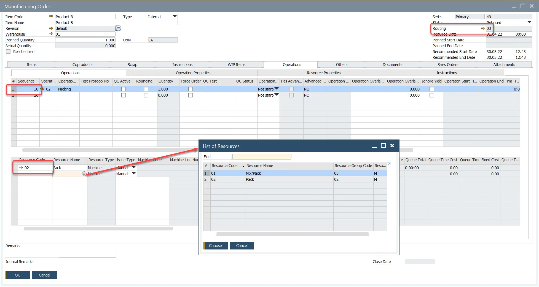Toggle QC Active for the Packing row
This screenshot has height=287, width=539.
[124, 89]
